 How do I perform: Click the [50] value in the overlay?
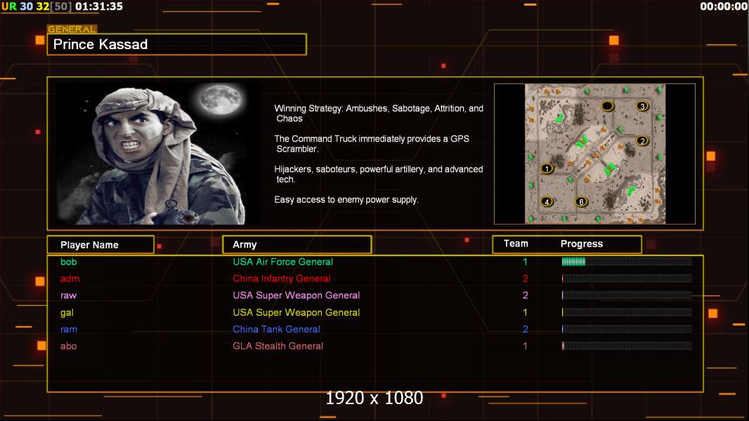(x=60, y=7)
